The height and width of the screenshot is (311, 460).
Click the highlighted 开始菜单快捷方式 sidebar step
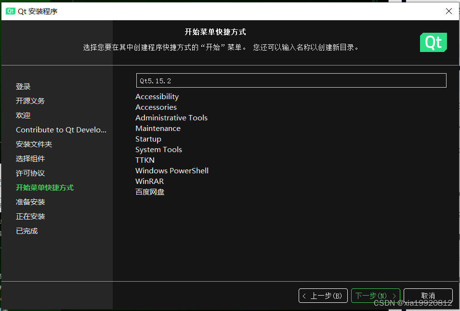45,188
